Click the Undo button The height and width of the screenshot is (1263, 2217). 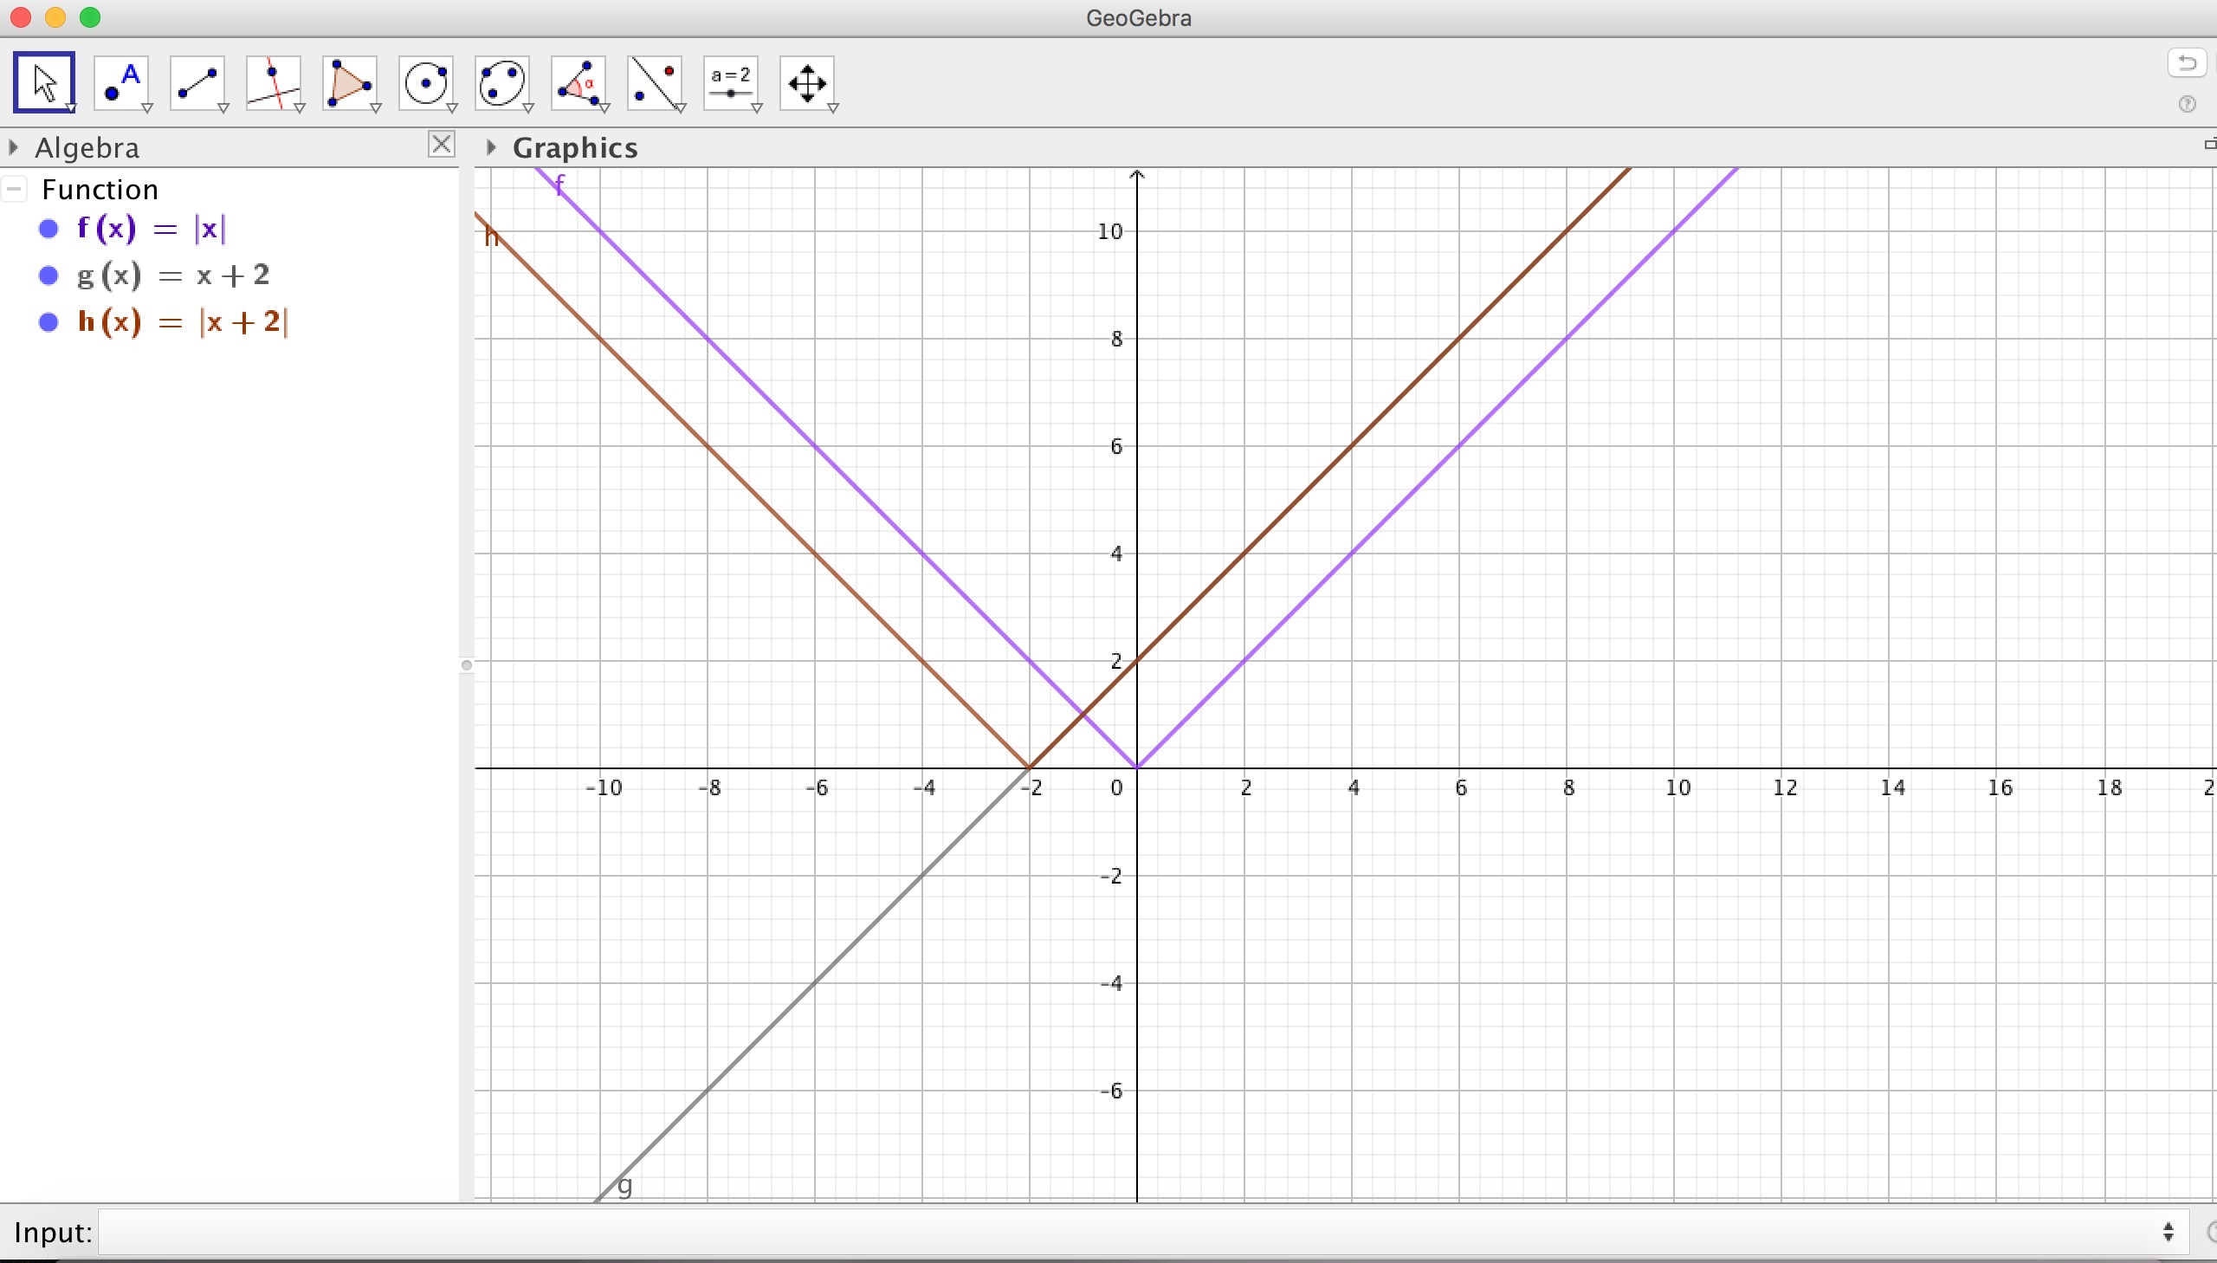click(2187, 62)
